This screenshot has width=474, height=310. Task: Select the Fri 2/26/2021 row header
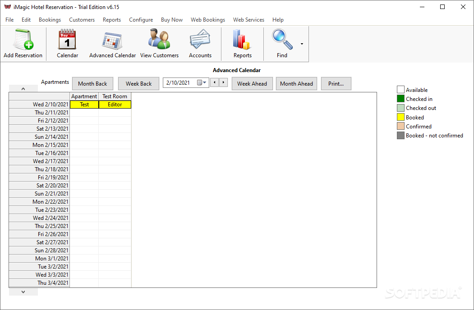[39, 234]
